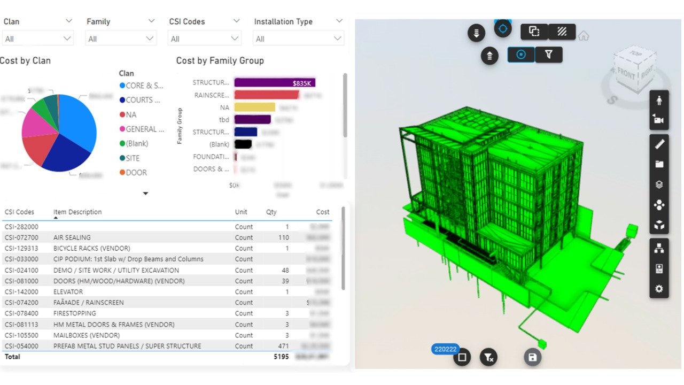The height and width of the screenshot is (385, 684).
Task: Expand the Installation Type dropdown
Action: (x=298, y=39)
